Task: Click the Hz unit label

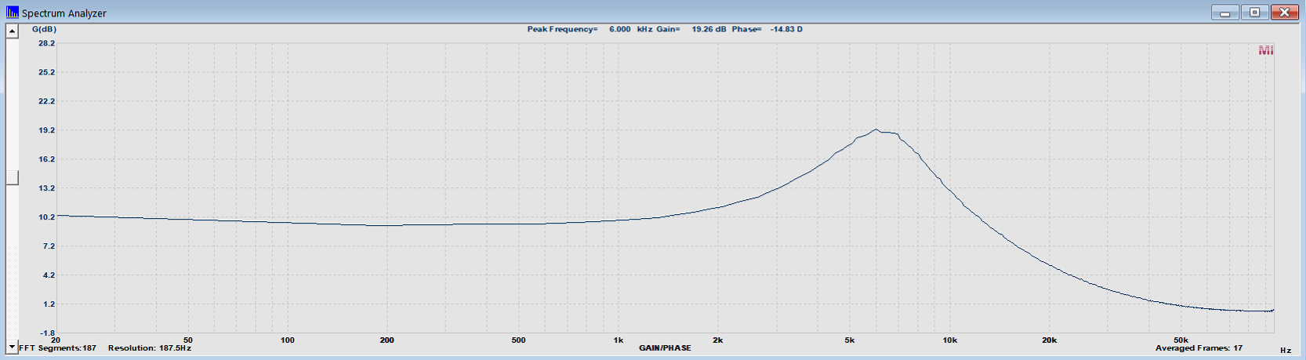Action: click(x=1286, y=350)
